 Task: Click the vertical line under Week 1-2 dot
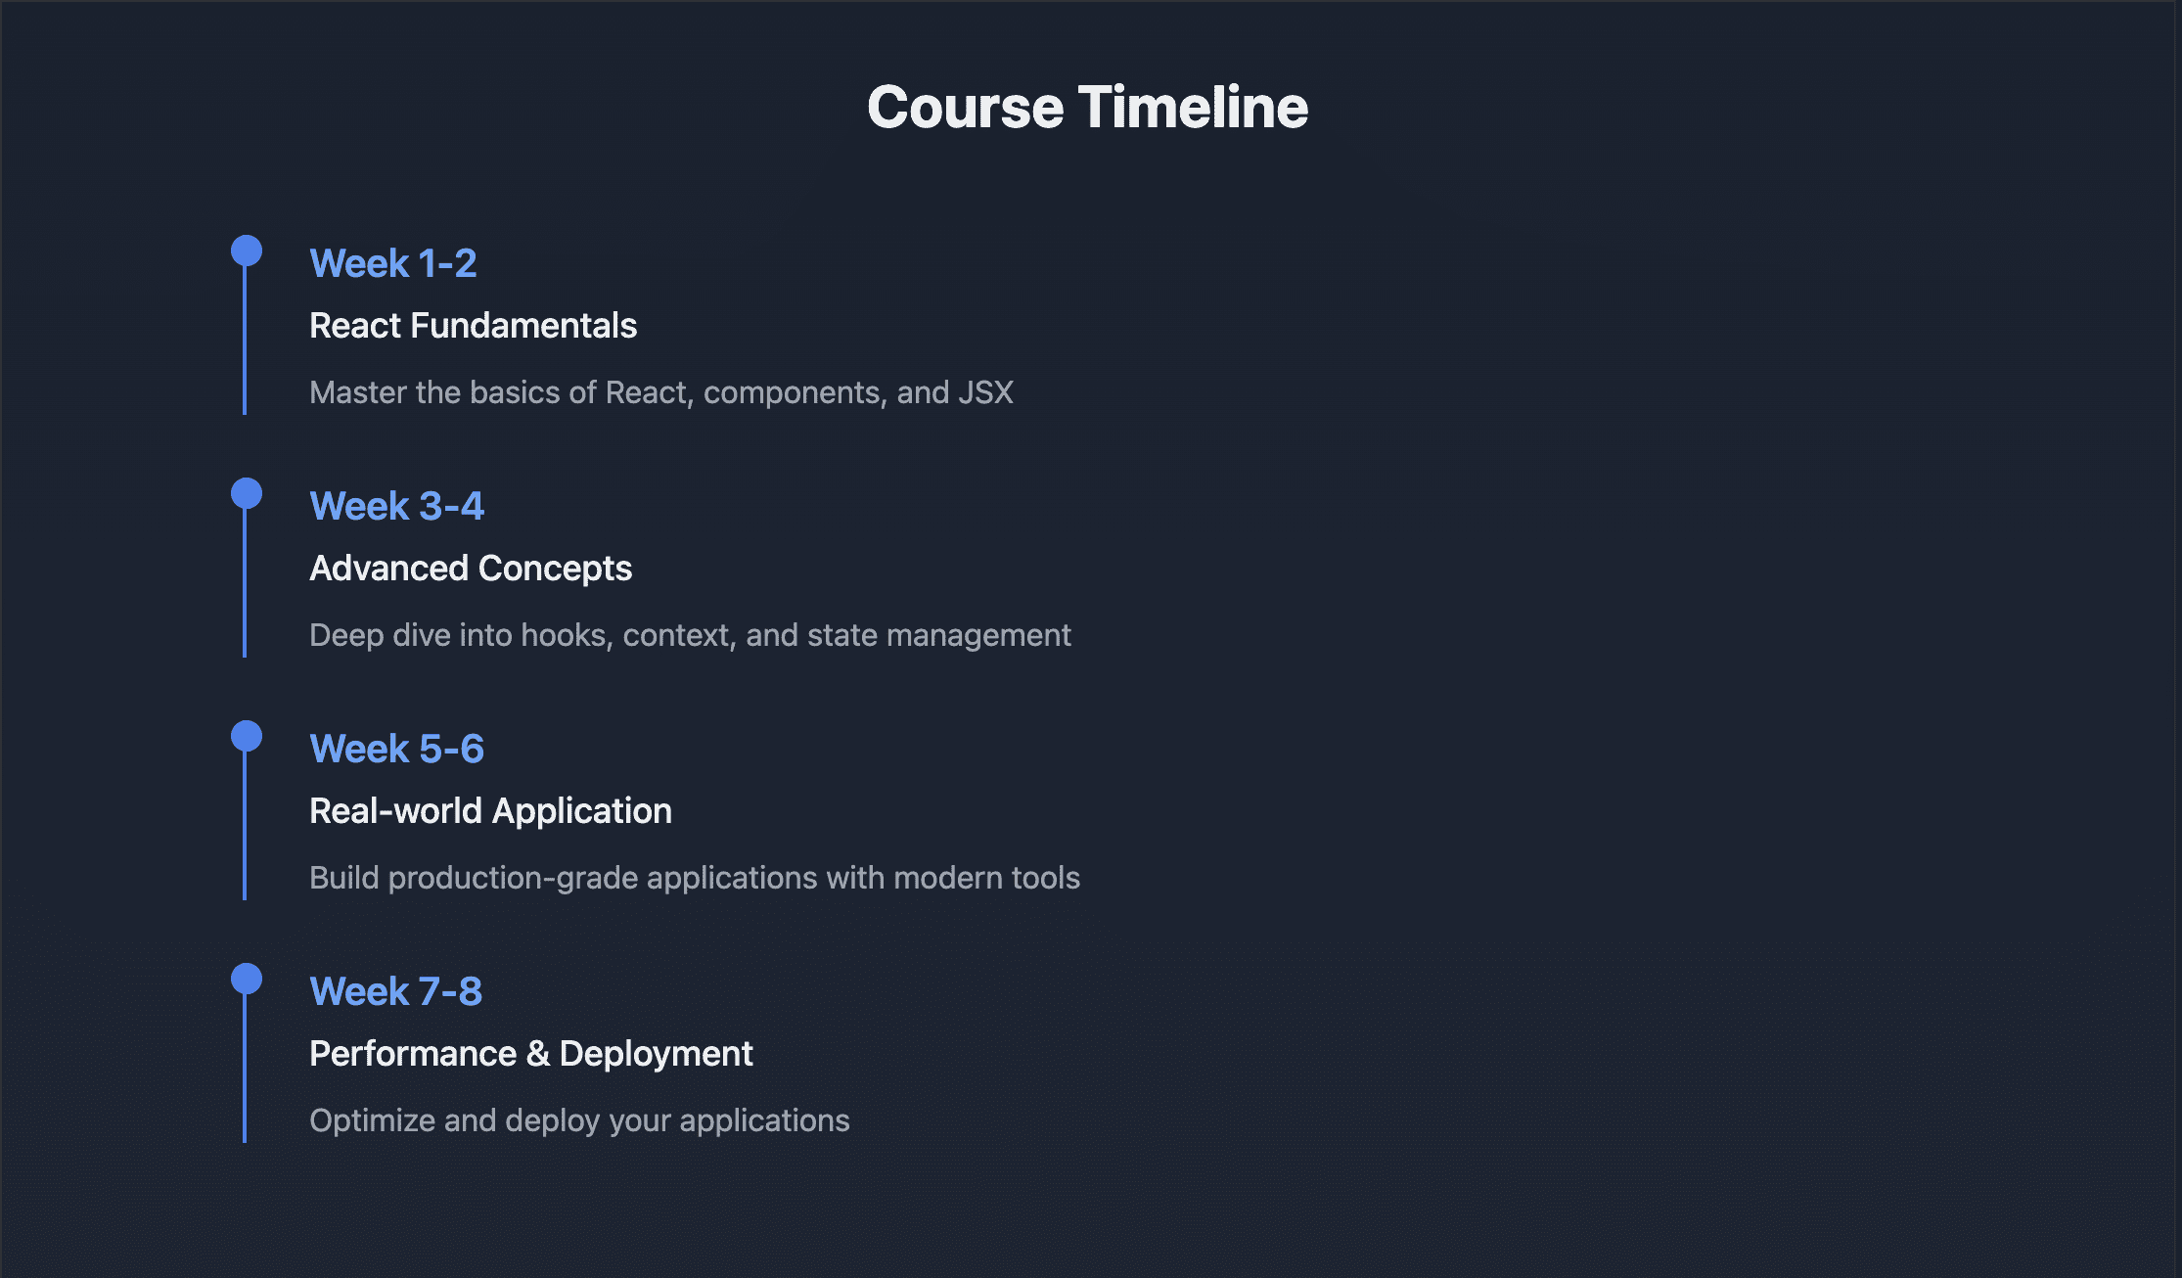245,342
